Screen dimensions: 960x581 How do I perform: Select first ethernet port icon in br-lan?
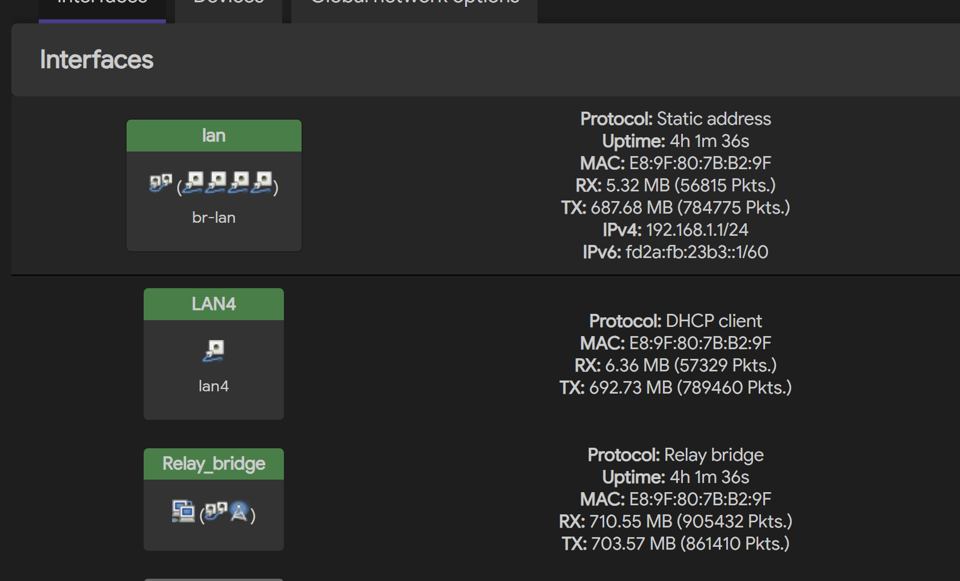[x=193, y=183]
